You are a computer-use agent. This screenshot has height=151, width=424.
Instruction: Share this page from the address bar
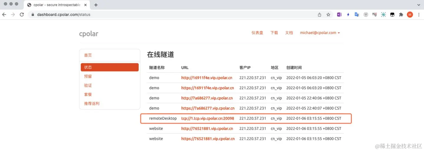coord(319,15)
